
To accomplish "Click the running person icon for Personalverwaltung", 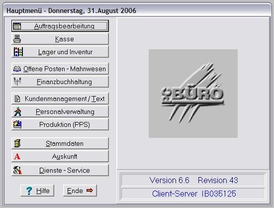I will [x=17, y=111].
